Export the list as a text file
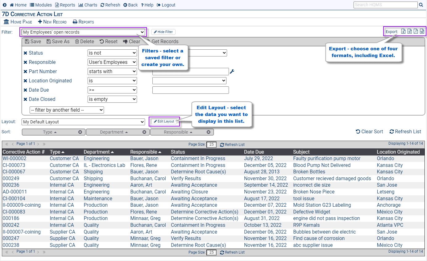The image size is (427, 261). pyautogui.click(x=409, y=31)
